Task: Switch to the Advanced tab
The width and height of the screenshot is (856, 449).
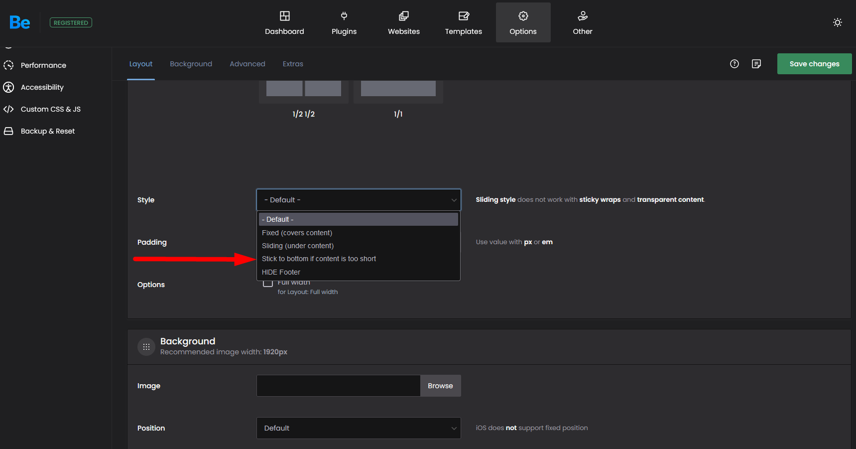Action: (x=247, y=64)
